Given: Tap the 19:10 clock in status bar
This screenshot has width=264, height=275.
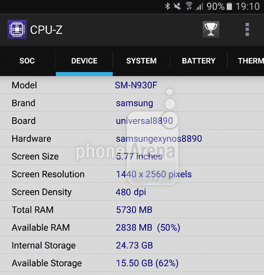Looking at the screenshot, I should [x=247, y=6].
